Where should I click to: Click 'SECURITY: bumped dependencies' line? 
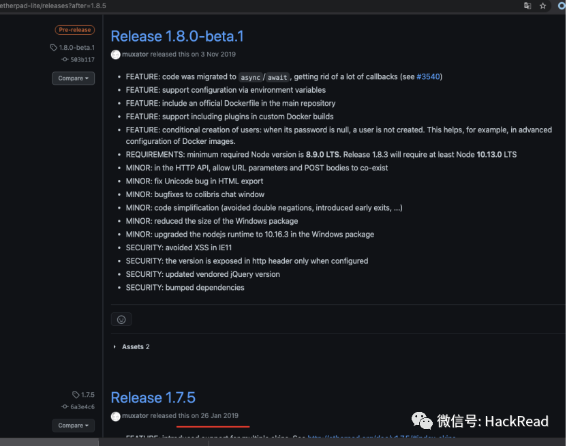(185, 288)
